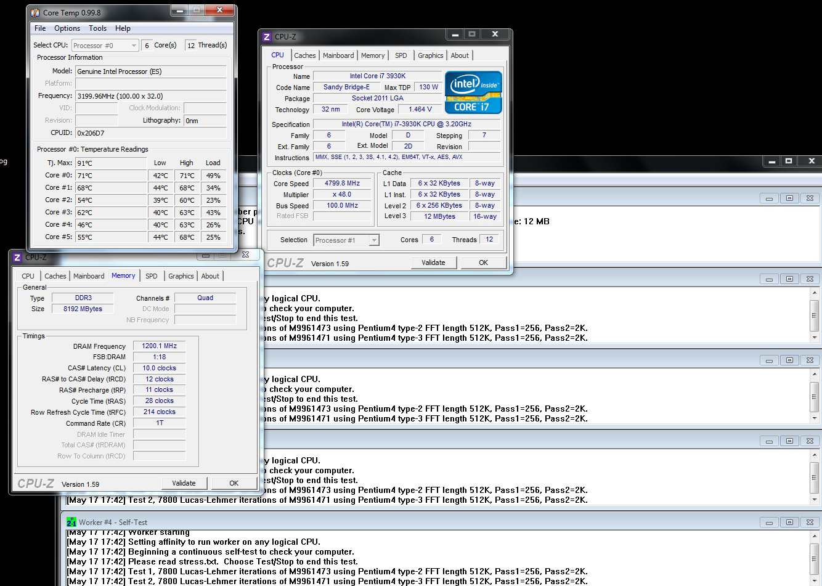Select Caches tab in CPU-Z timings window

pyautogui.click(x=55, y=276)
